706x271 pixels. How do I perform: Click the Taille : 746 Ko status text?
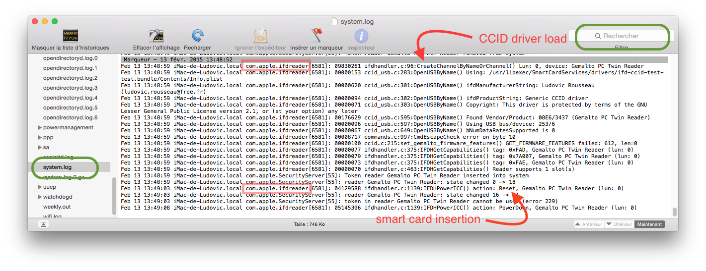point(309,224)
